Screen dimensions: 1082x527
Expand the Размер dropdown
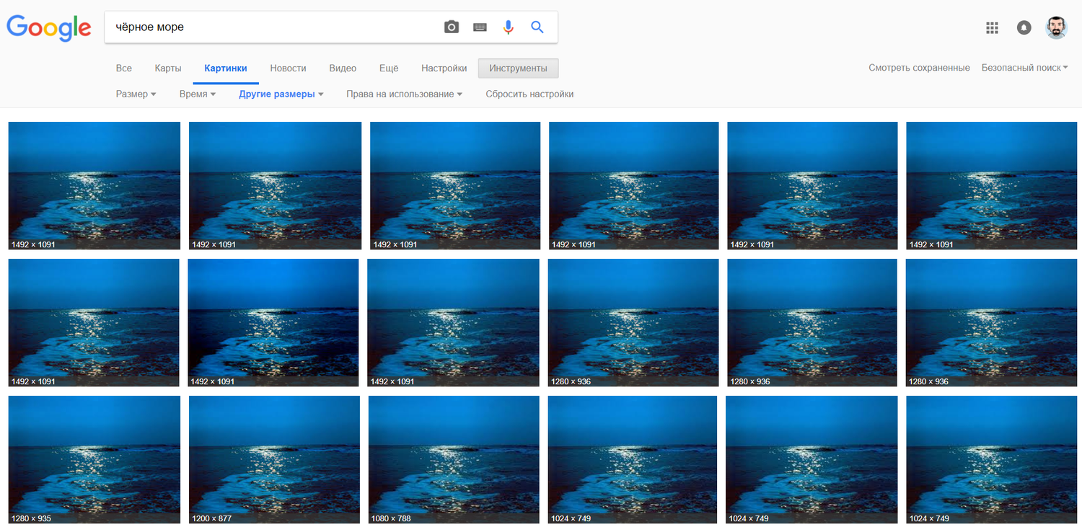coord(136,94)
